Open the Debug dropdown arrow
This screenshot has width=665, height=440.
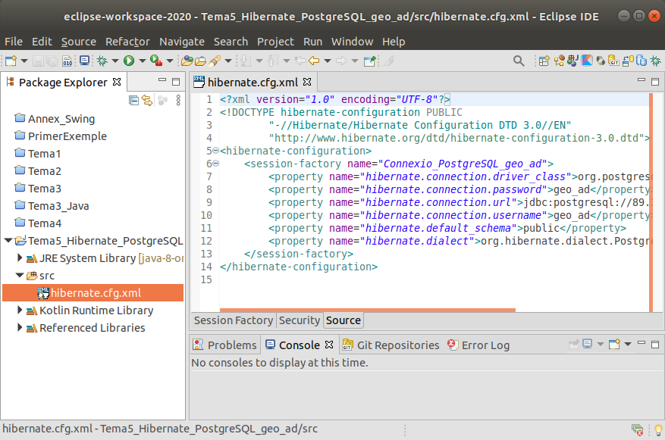pyautogui.click(x=115, y=61)
